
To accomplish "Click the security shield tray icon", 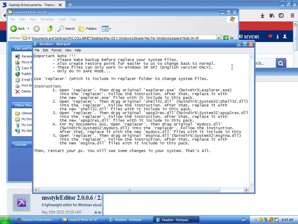I will [x=260, y=220].
